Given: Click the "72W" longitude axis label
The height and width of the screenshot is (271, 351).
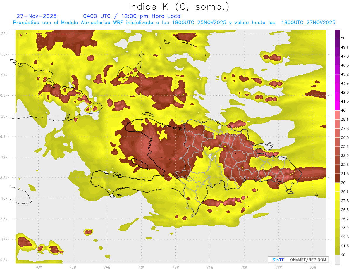Looking at the screenshot, I should (x=175, y=267).
